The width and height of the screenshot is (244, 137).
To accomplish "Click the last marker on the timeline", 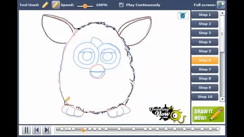I will pyautogui.click(x=218, y=129).
